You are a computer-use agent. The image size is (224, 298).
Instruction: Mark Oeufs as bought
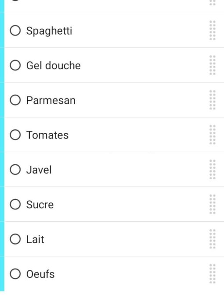click(15, 274)
